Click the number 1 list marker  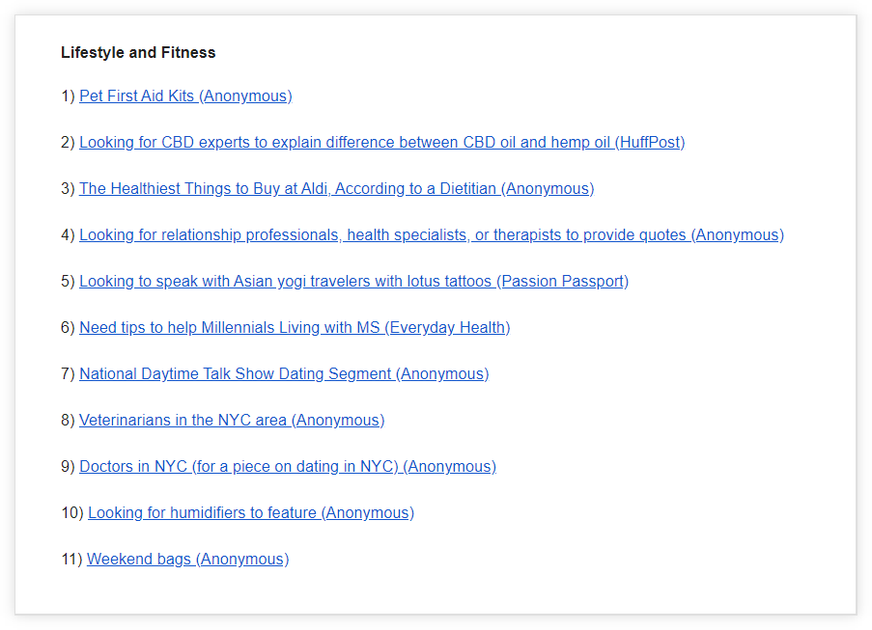pyautogui.click(x=68, y=96)
